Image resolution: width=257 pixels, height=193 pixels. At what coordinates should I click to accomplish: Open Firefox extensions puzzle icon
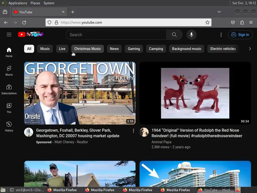tap(242, 22)
